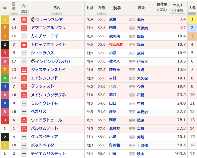Click the dash mark for インビンシブルパパ

click(24, 61)
